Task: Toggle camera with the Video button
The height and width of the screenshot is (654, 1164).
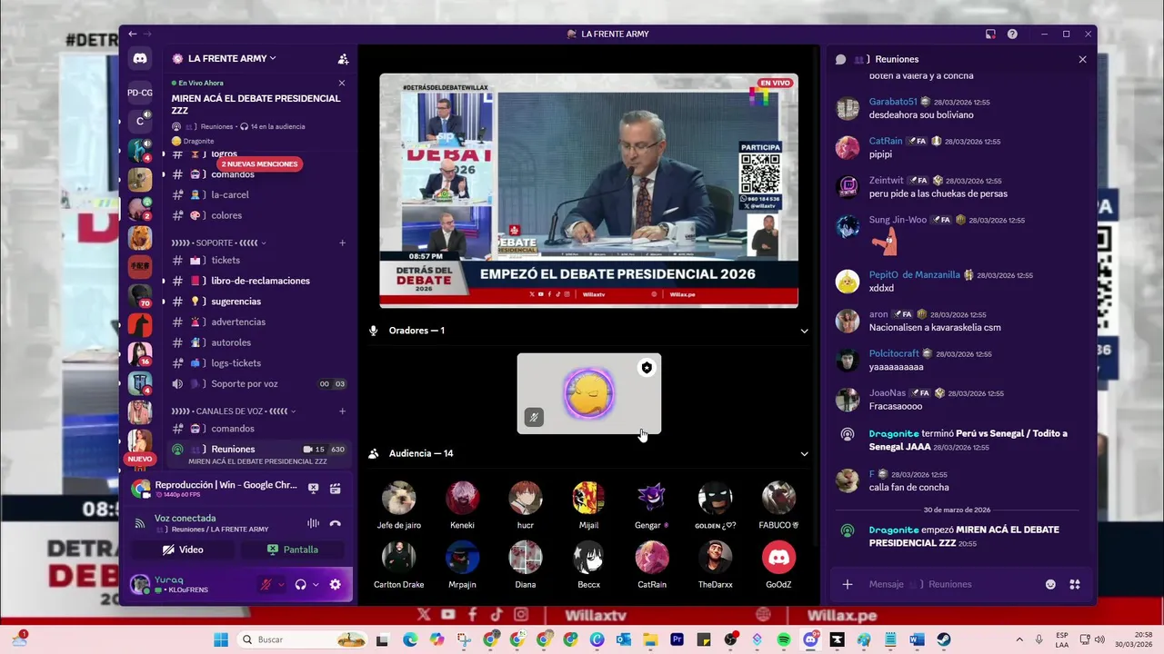Action: point(183,550)
